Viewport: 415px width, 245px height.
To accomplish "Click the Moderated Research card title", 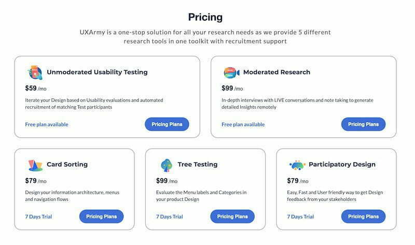I will (x=276, y=72).
